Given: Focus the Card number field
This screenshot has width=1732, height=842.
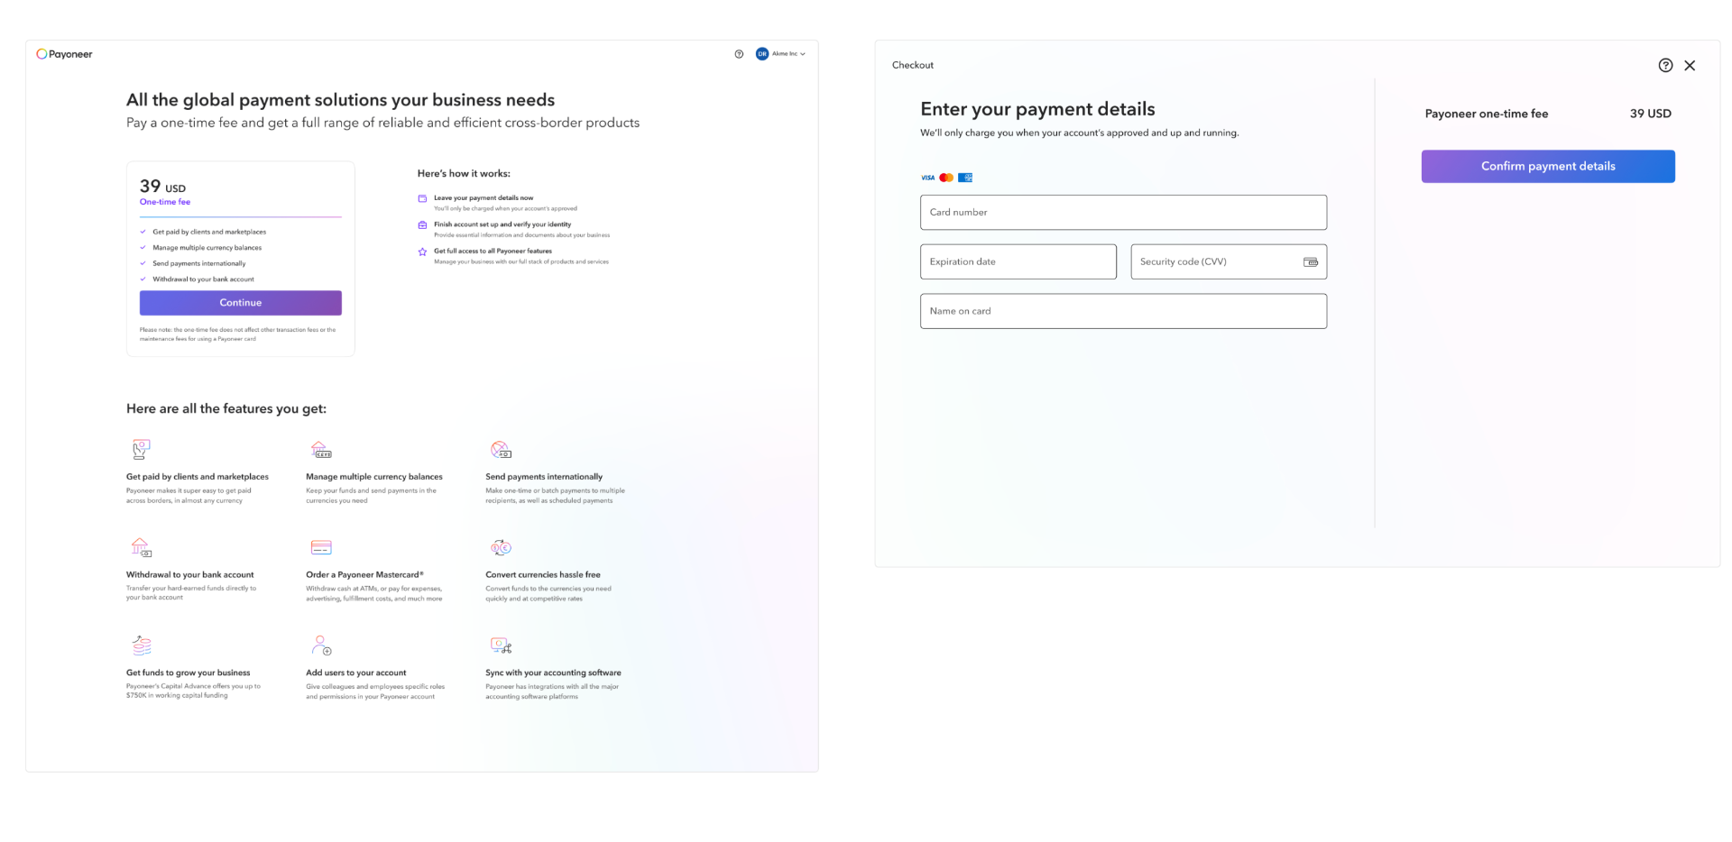Looking at the screenshot, I should click(x=1123, y=213).
